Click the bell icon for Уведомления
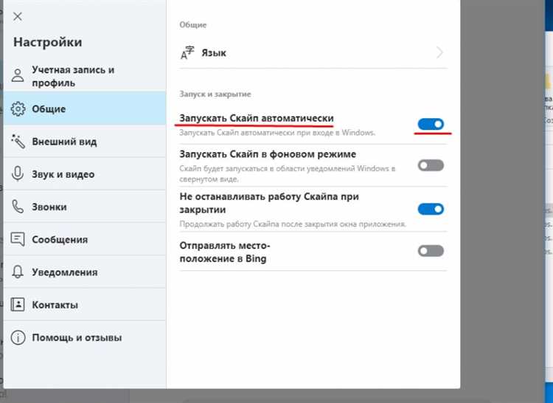The width and height of the screenshot is (553, 403). pyautogui.click(x=18, y=272)
